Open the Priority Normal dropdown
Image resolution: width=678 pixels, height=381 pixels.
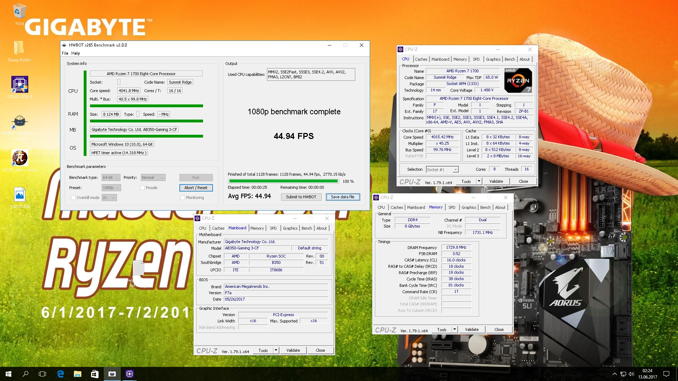(x=153, y=177)
